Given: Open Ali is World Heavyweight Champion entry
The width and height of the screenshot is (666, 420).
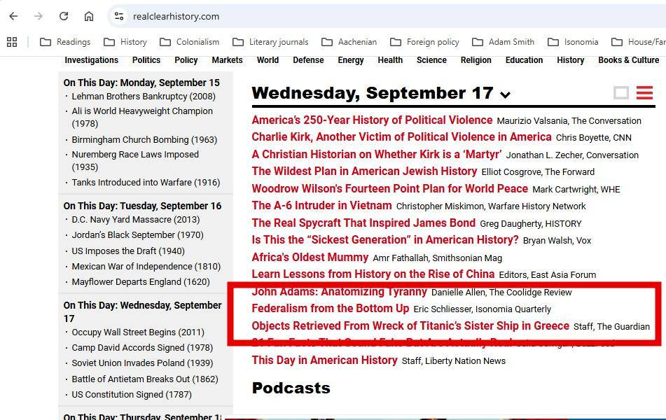Looking at the screenshot, I should click(142, 117).
